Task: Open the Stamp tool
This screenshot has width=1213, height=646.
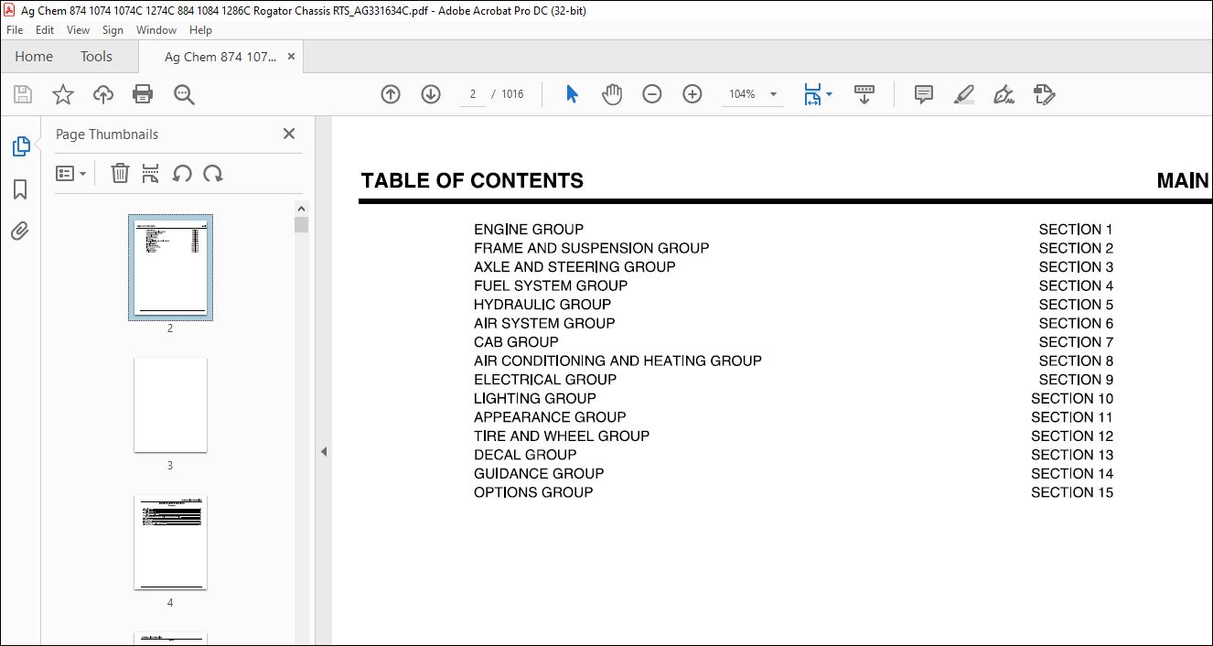Action: pos(1044,94)
